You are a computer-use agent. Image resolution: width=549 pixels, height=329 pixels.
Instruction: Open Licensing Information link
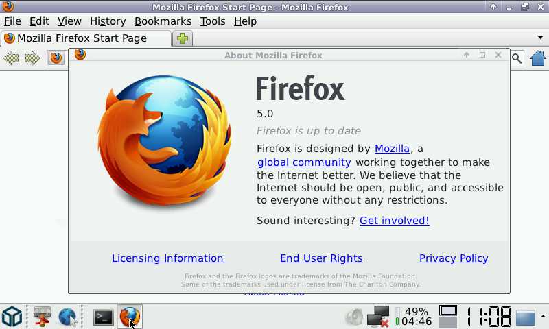pos(167,258)
